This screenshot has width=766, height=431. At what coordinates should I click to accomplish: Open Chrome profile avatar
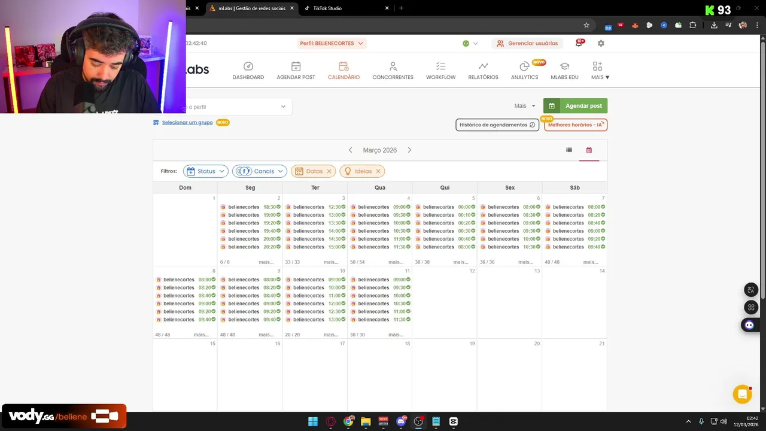pos(743,25)
